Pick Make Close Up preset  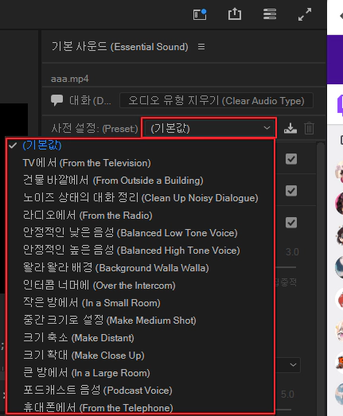[x=141, y=356]
